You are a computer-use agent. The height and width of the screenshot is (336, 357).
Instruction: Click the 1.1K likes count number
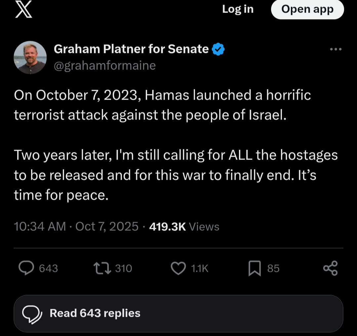point(200,268)
